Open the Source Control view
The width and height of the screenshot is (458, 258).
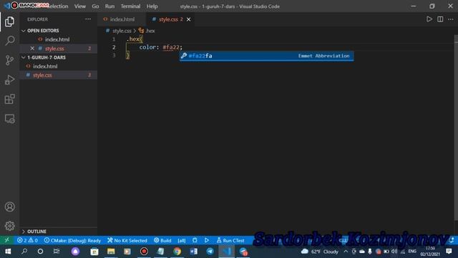click(x=9, y=60)
